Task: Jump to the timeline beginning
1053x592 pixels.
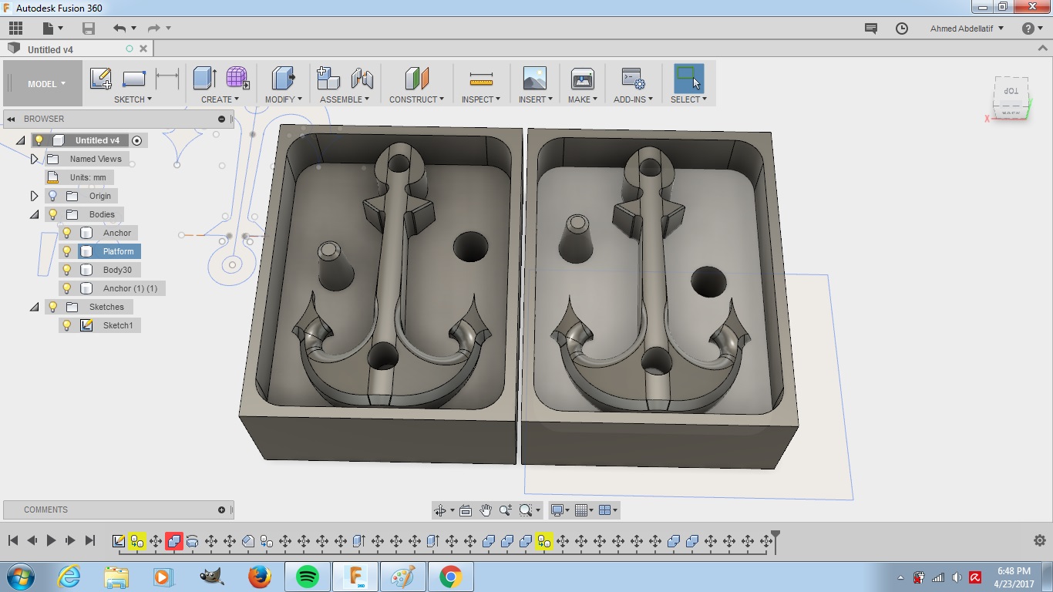Action: pos(13,541)
